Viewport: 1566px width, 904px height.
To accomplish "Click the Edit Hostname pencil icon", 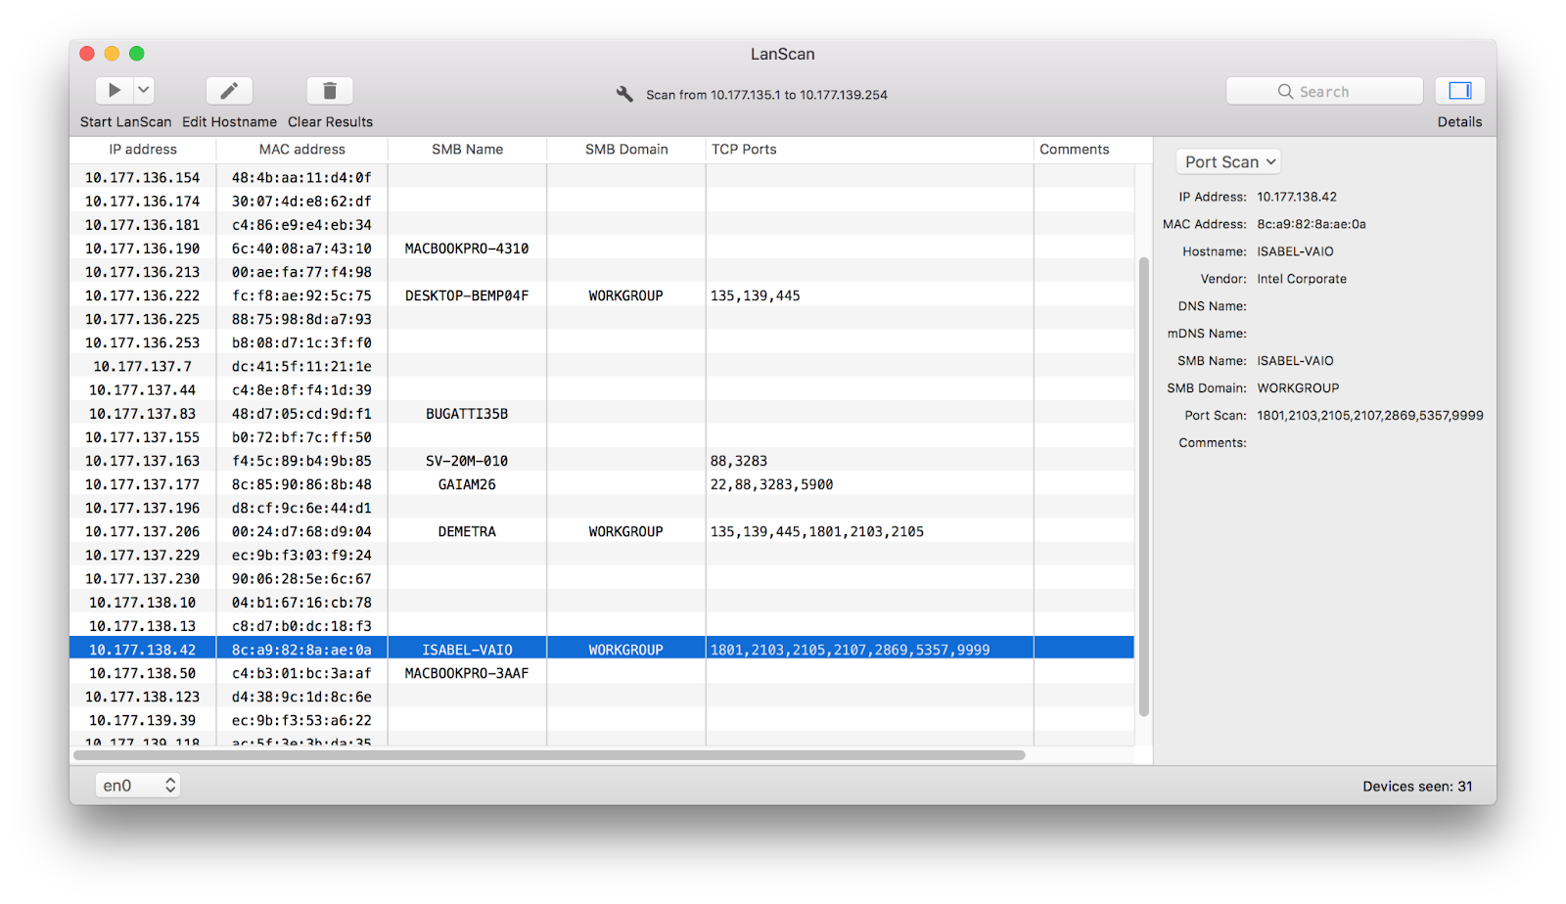I will [229, 91].
